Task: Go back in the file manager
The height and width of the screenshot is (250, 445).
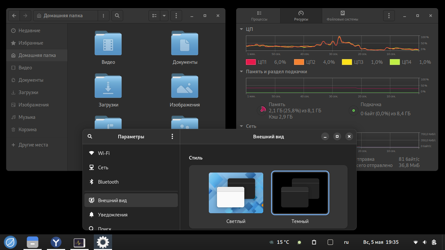Action: click(14, 16)
